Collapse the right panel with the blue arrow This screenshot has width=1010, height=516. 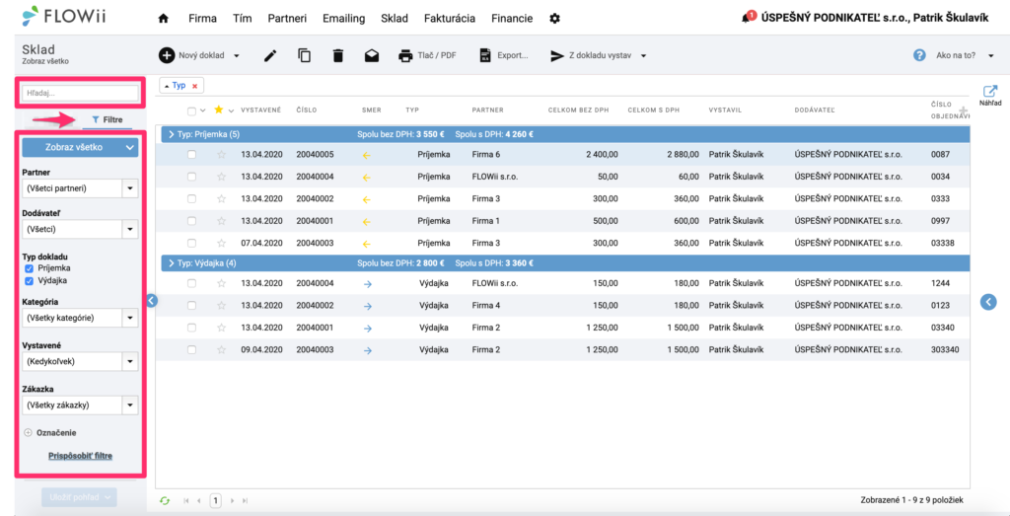click(x=988, y=302)
